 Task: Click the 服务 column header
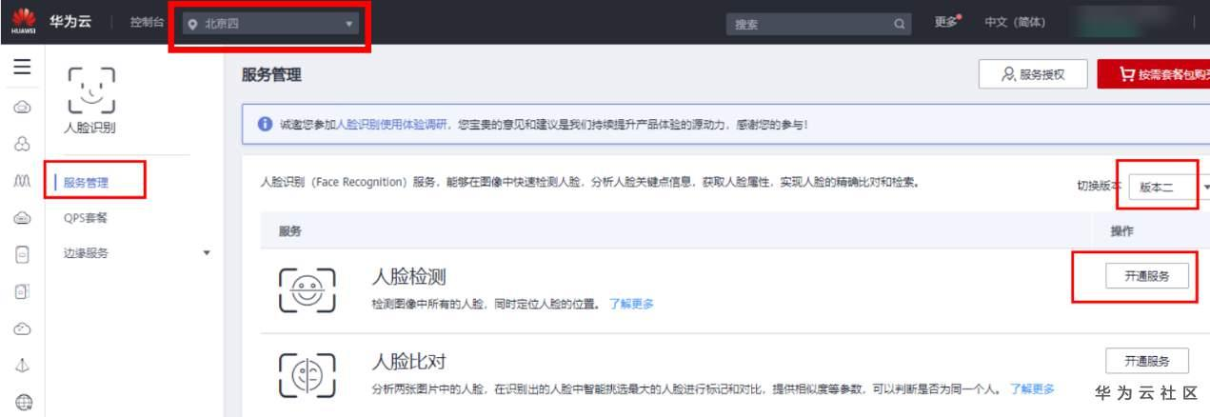pos(289,231)
